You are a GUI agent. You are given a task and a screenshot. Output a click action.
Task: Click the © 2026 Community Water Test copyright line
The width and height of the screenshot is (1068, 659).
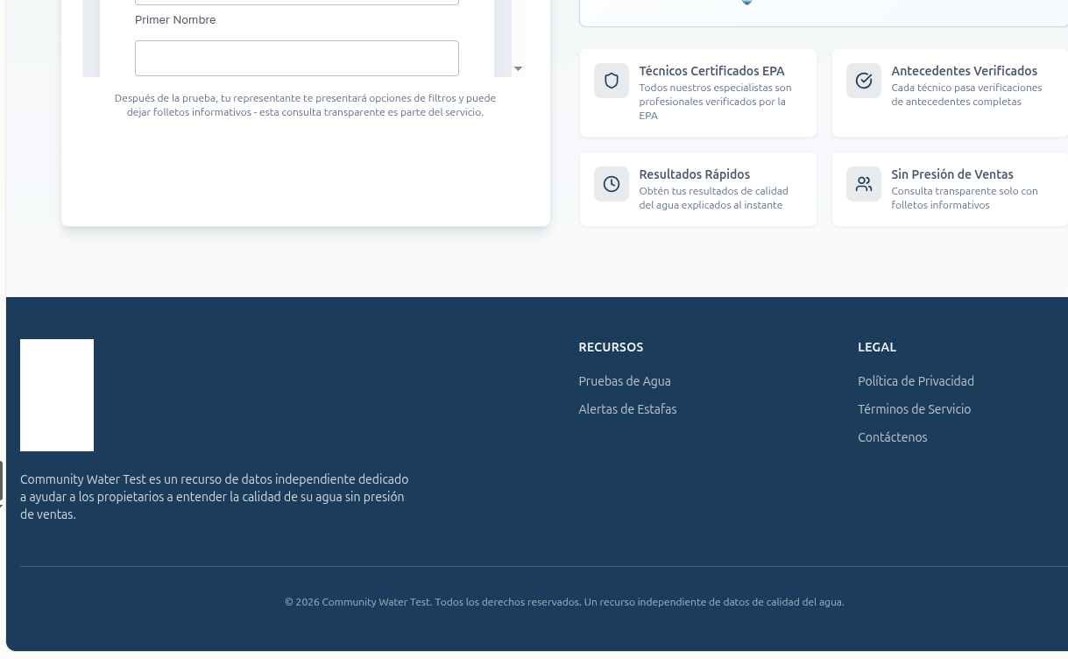click(564, 602)
